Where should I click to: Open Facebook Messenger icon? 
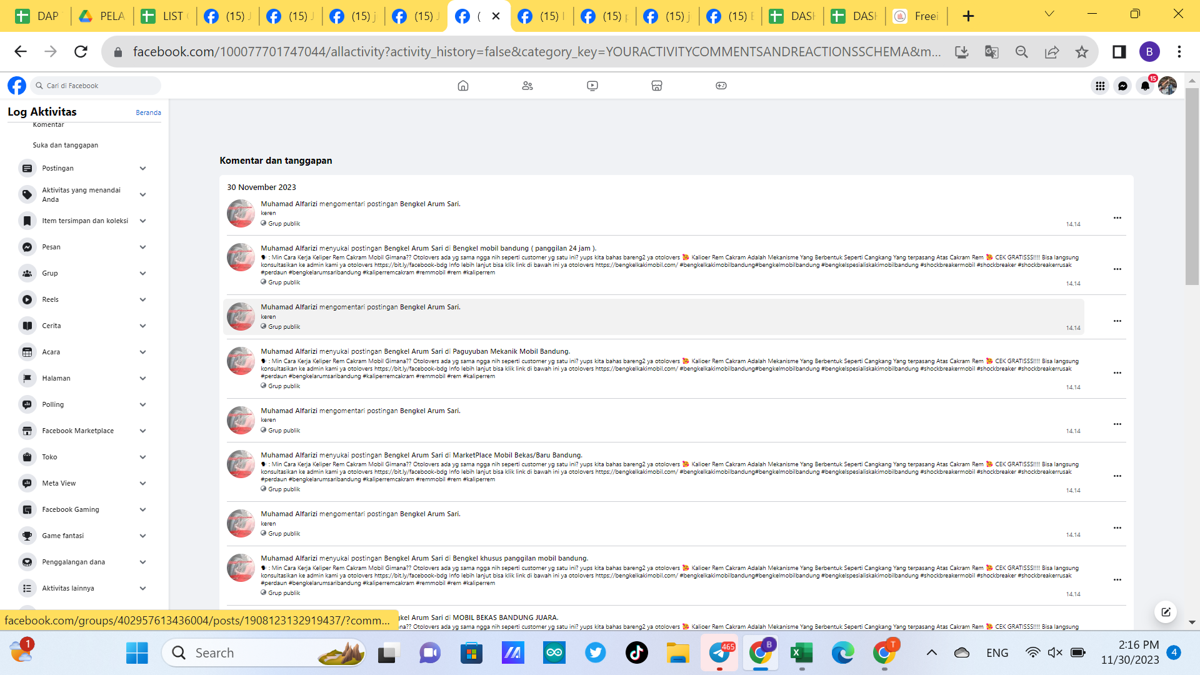1122,86
